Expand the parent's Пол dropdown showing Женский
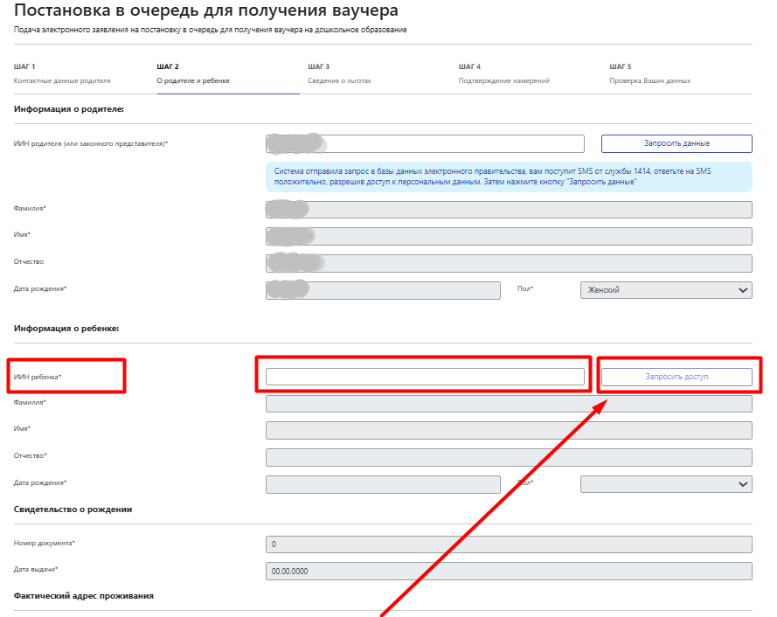 point(666,290)
